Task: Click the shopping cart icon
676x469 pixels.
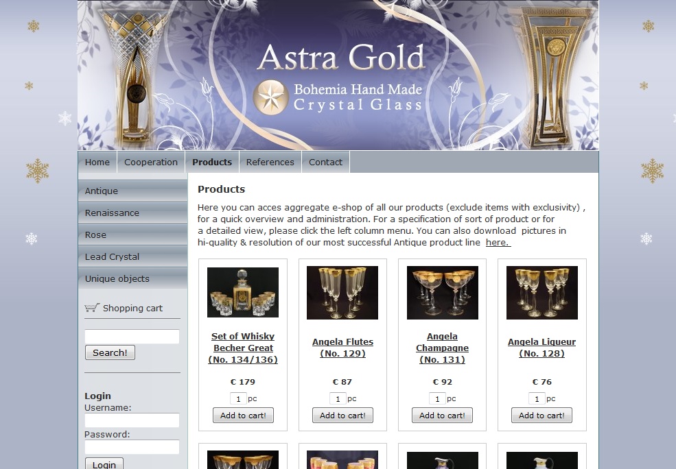Action: [x=92, y=307]
